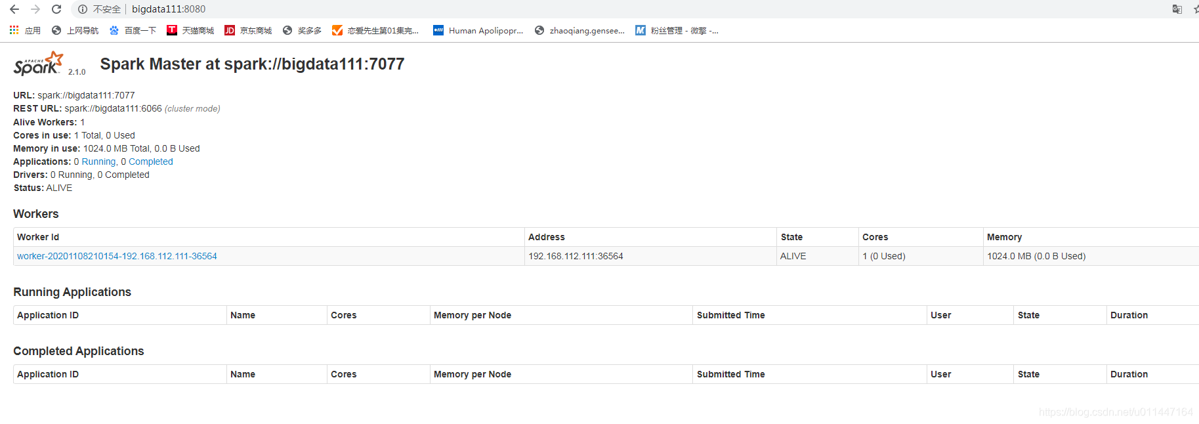
Task: Open the Completed applications link
Action: pyautogui.click(x=151, y=161)
